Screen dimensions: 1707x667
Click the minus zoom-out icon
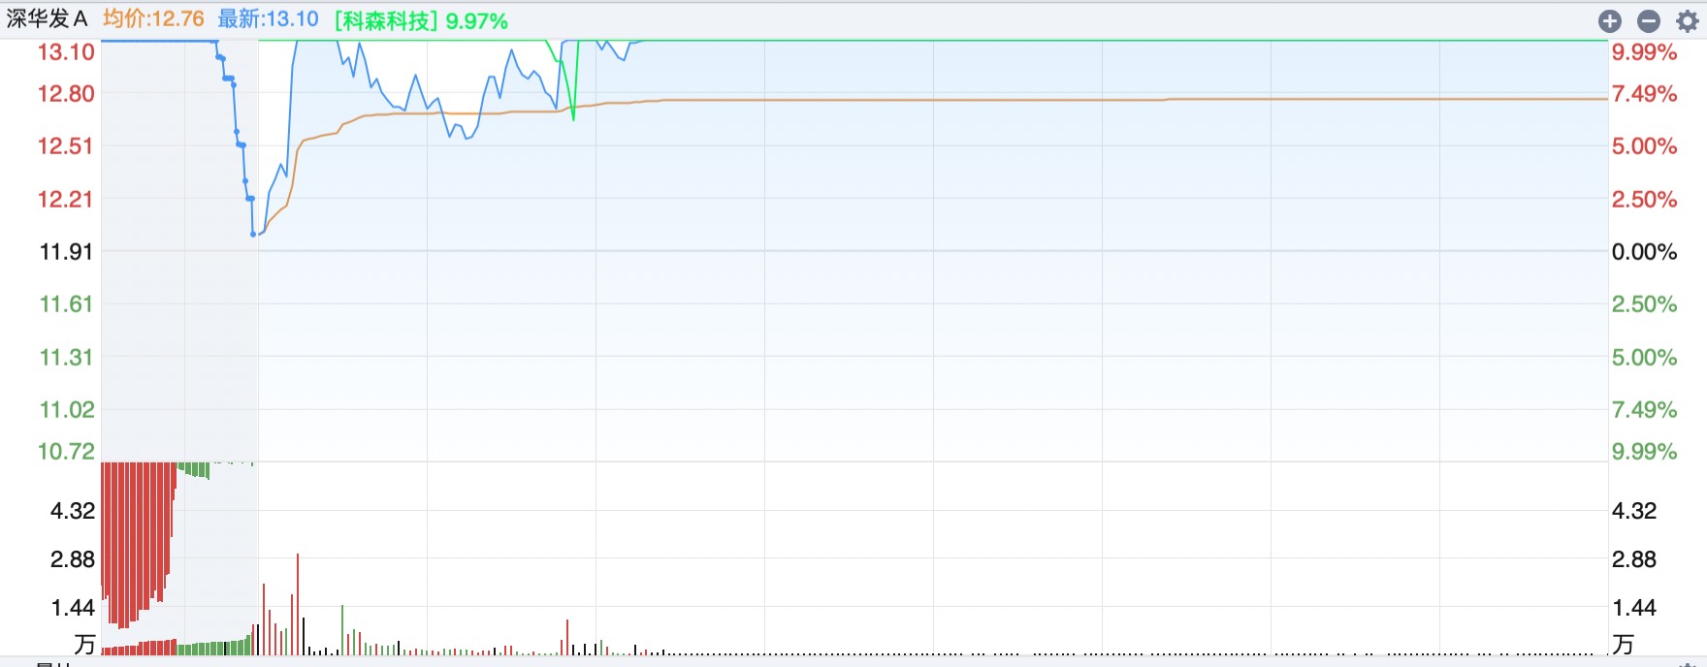(x=1649, y=21)
